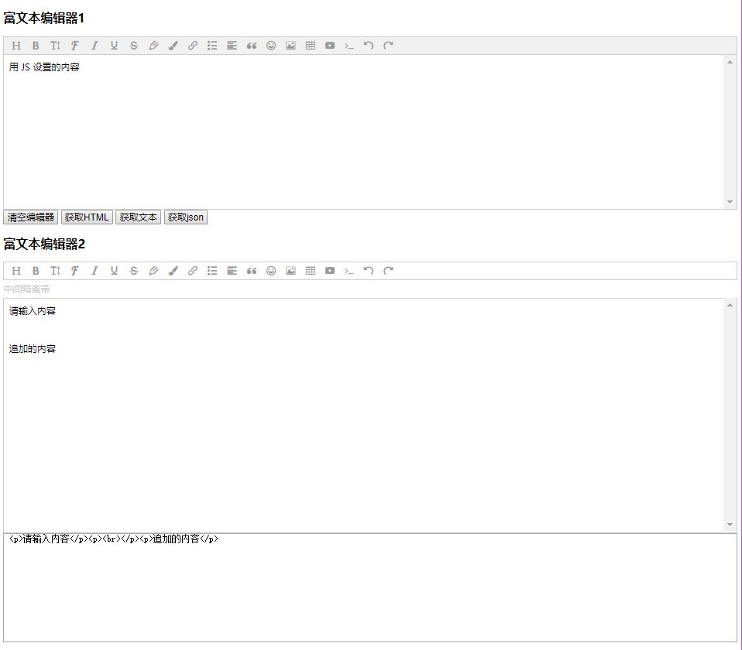Click 清空编辑器 button
742x650 pixels.
[x=31, y=217]
